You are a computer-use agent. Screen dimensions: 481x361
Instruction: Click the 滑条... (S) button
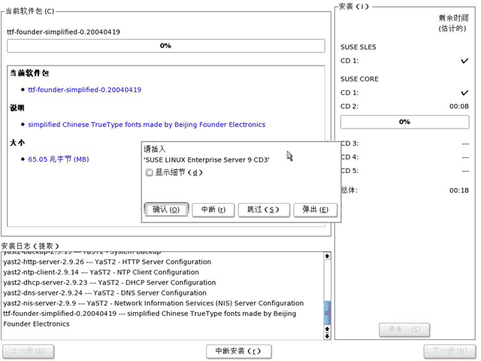(x=404, y=330)
